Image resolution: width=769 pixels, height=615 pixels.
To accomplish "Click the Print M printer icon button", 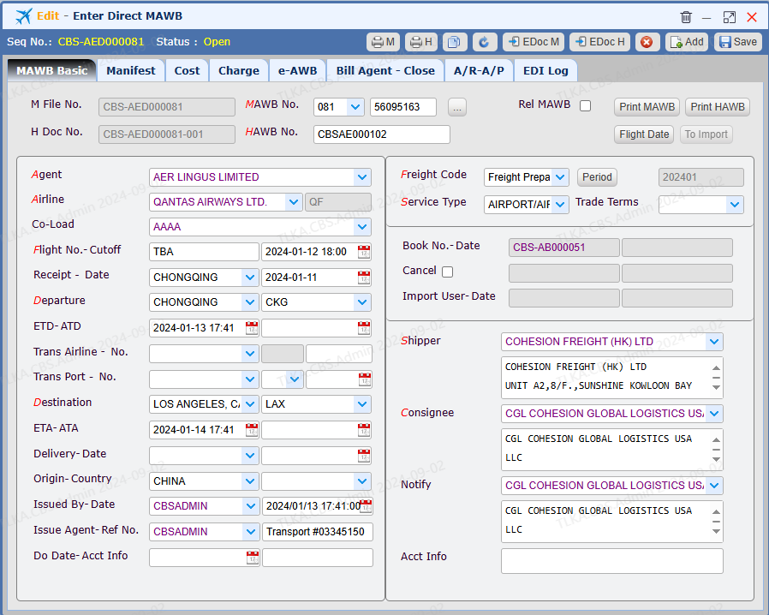I will click(x=383, y=42).
